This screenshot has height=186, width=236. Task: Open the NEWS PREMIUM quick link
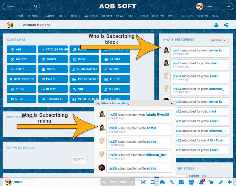(21, 79)
